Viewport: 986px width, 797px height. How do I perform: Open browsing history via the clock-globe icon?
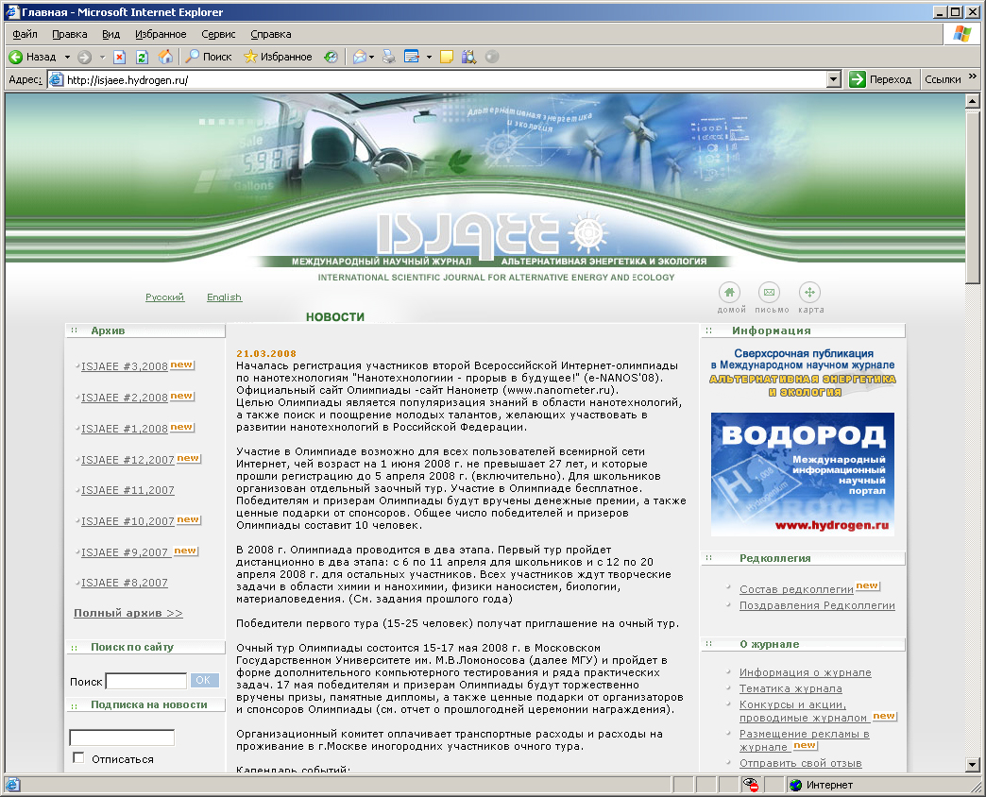[331, 56]
